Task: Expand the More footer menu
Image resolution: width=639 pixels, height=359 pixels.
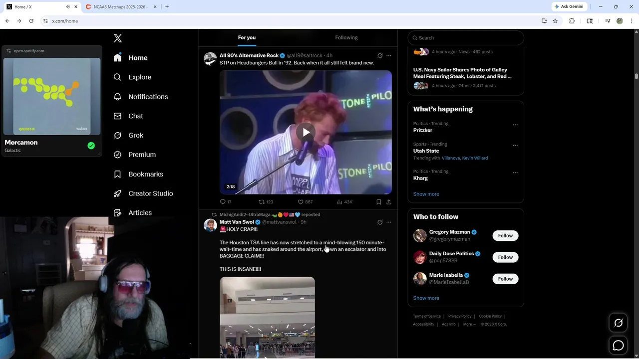Action: click(469, 324)
